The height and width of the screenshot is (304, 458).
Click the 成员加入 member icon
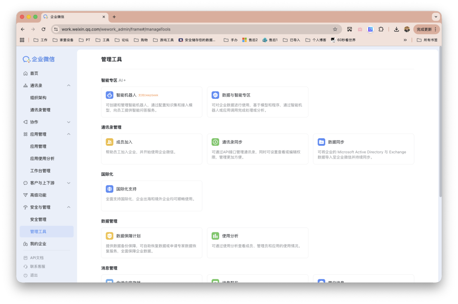click(109, 142)
